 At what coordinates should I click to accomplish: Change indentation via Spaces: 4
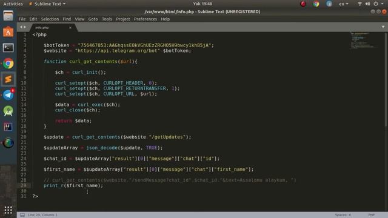pyautogui.click(x=343, y=215)
